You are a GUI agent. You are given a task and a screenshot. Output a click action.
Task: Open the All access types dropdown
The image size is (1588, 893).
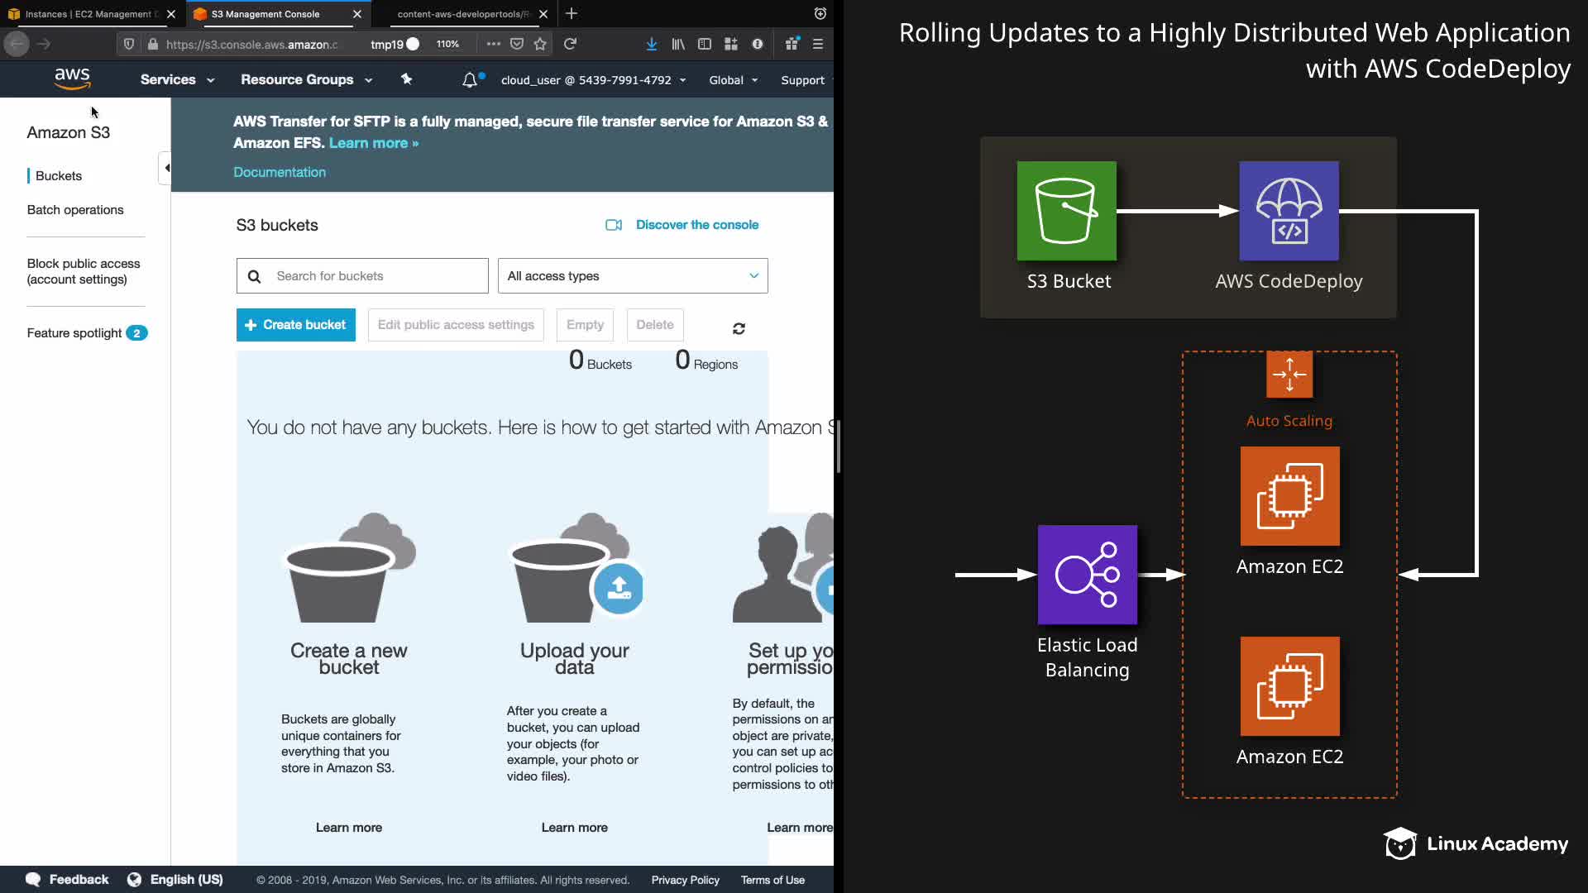633,276
